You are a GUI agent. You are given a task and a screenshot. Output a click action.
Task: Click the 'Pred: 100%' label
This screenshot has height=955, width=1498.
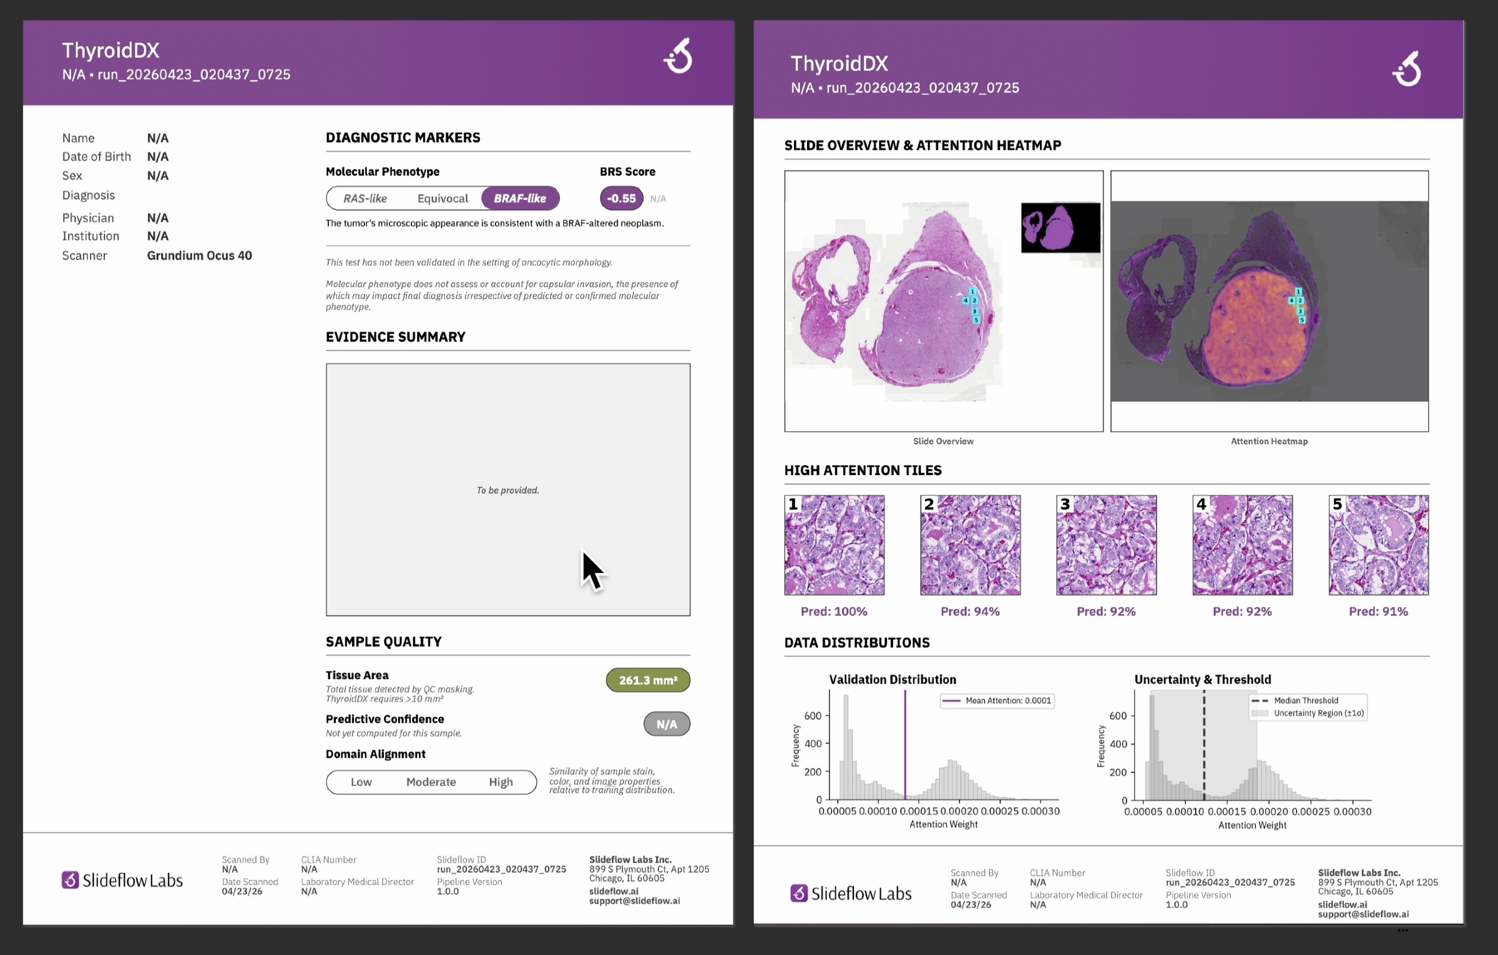(834, 612)
